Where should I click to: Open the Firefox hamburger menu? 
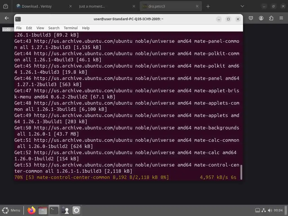click(x=281, y=18)
